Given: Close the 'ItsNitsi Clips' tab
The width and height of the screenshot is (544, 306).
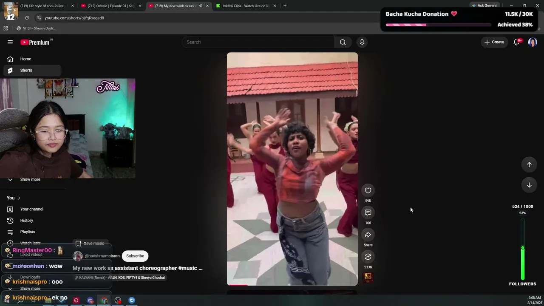Looking at the screenshot, I should [x=275, y=6].
